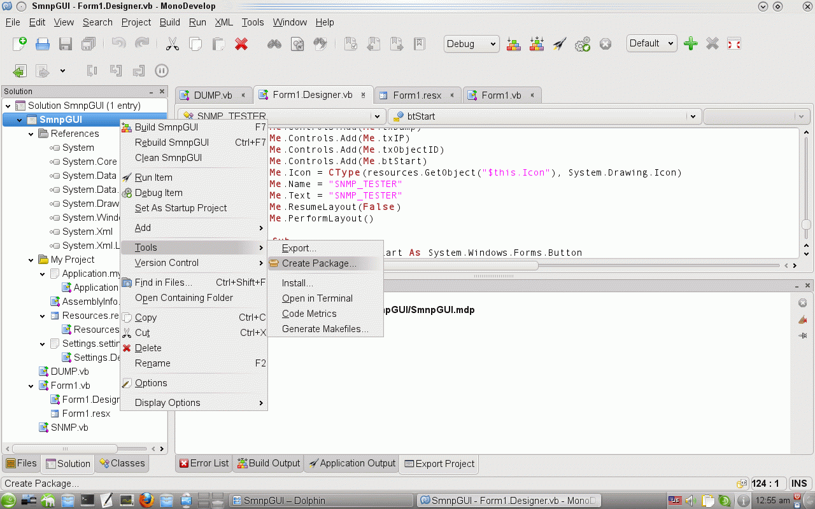815x509 pixels.
Task: Choose Find in Files... from the context menu
Action: click(x=194, y=282)
